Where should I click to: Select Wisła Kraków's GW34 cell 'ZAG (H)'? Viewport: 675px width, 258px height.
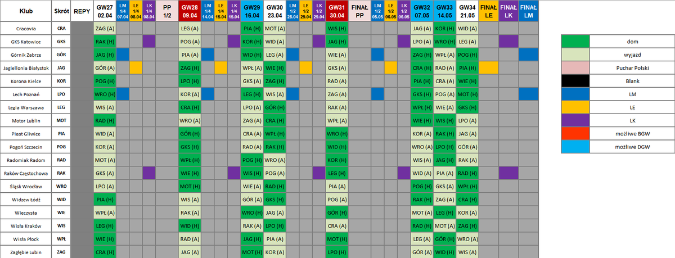[x=467, y=225]
